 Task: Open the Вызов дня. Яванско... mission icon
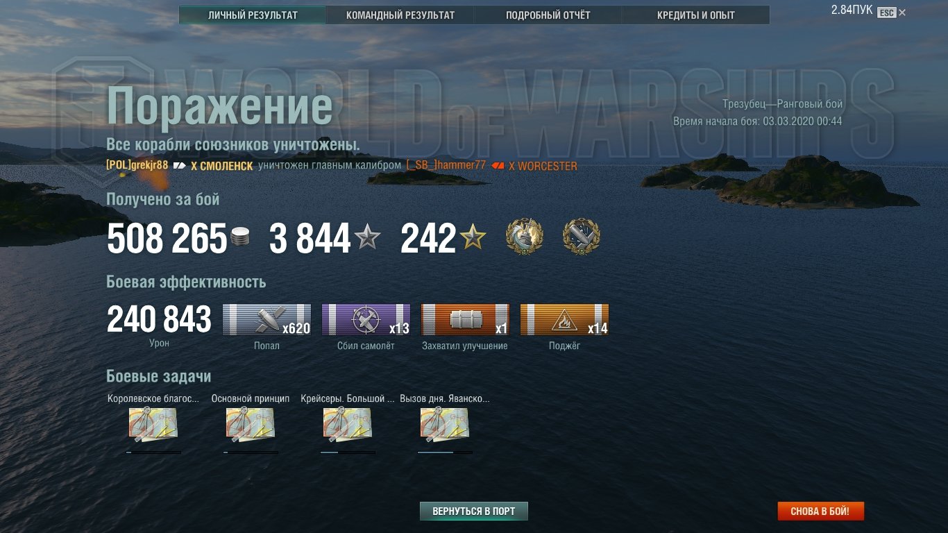(x=445, y=425)
